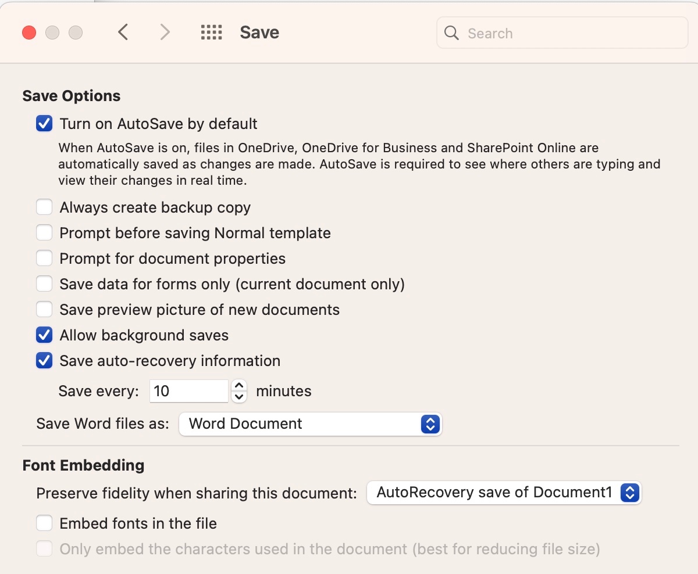Viewport: 698px width, 574px height.
Task: Uncheck Allow background saves
Action: coord(44,335)
